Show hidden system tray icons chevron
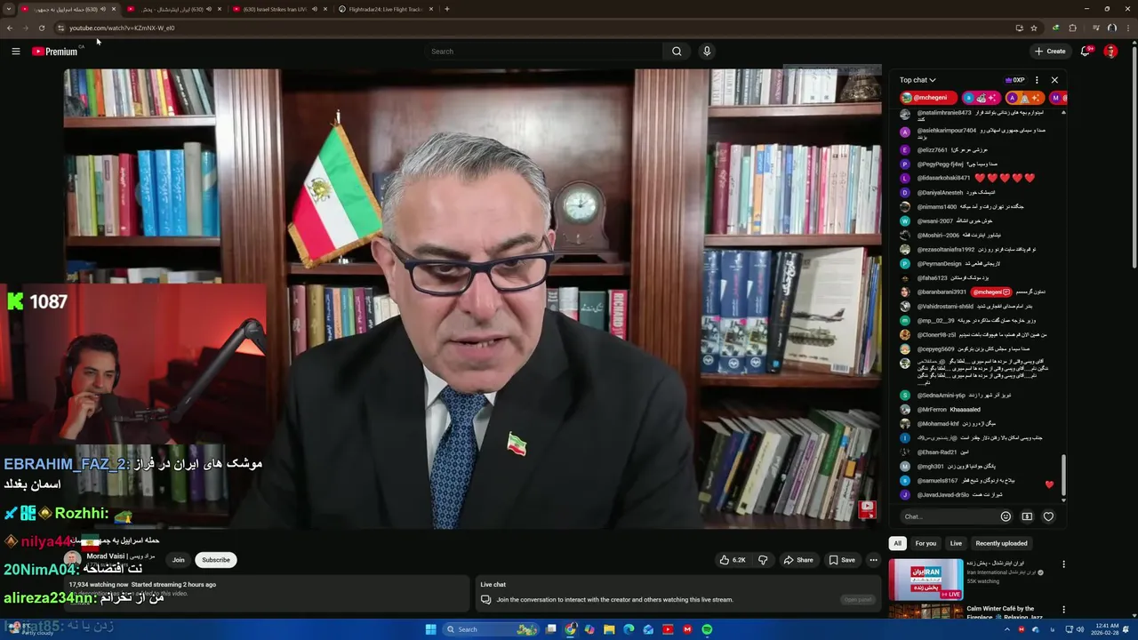The height and width of the screenshot is (640, 1138). click(1009, 629)
